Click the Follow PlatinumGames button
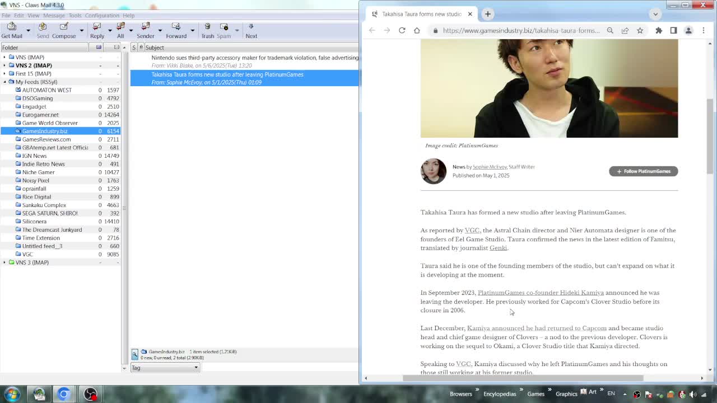The width and height of the screenshot is (717, 403). point(643,171)
